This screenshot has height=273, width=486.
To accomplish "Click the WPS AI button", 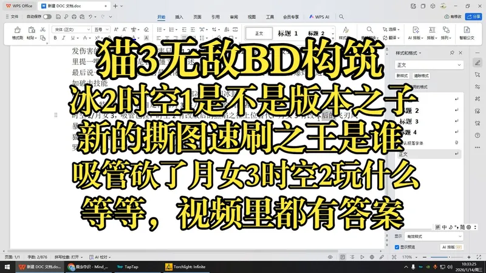I will pyautogui.click(x=320, y=17).
